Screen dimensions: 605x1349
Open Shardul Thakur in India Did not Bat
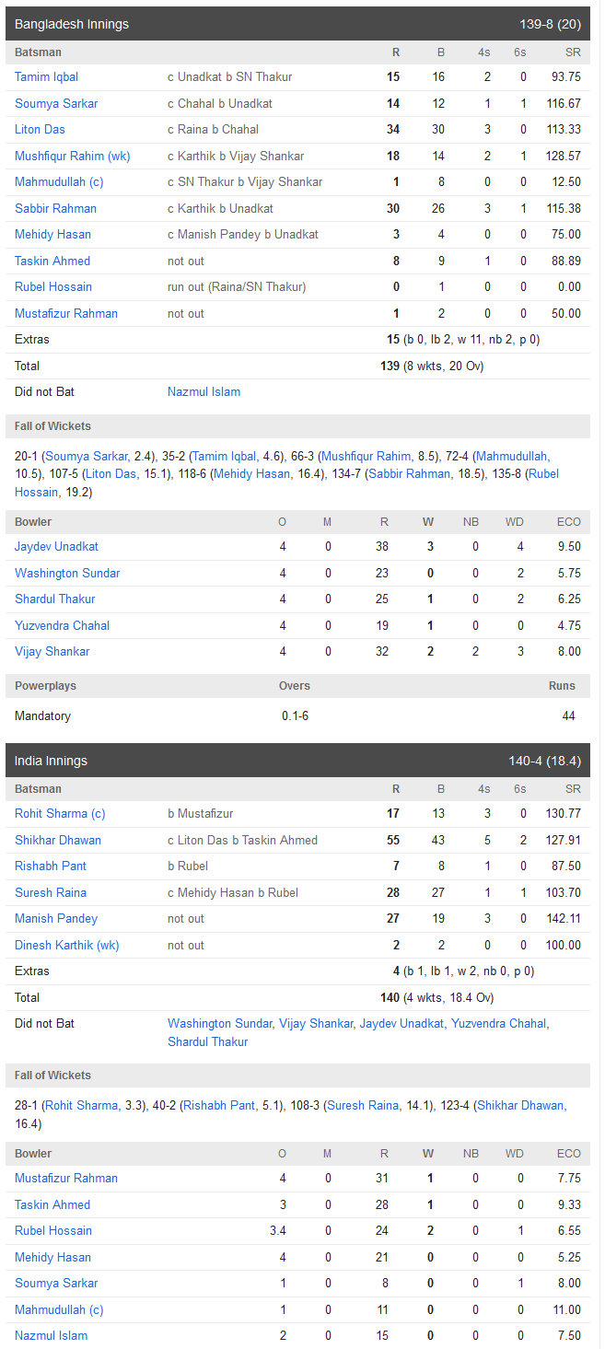208,1042
